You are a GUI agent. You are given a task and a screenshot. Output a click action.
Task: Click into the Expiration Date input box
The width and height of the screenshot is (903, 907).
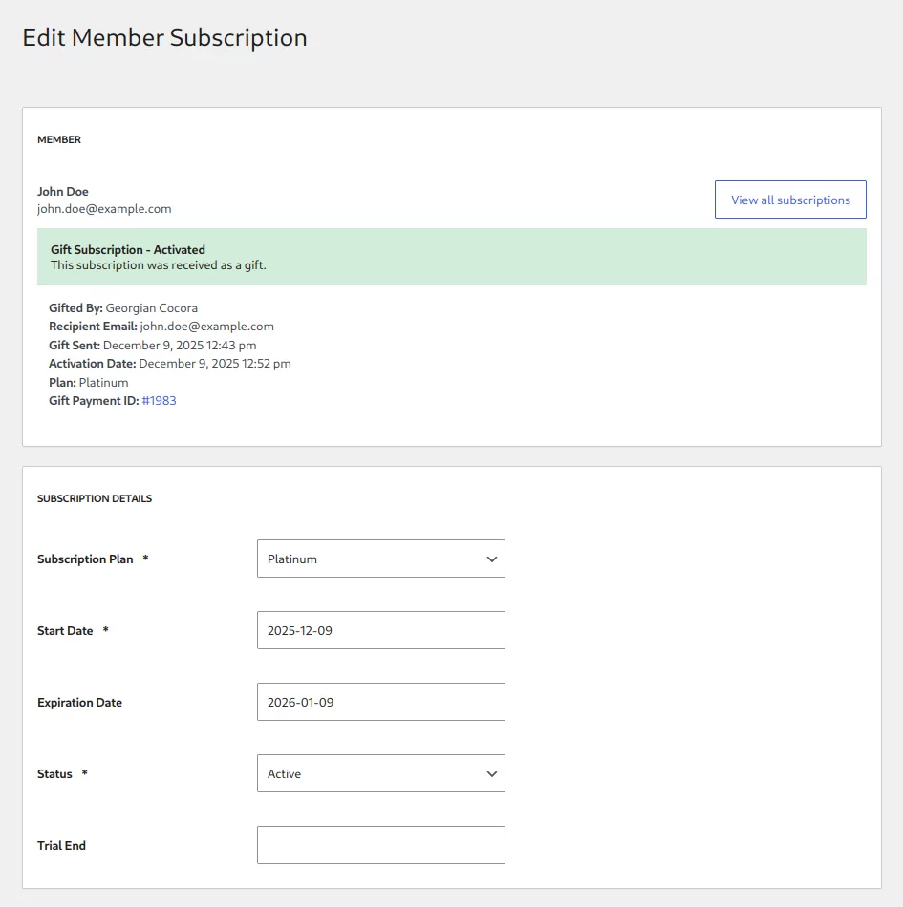[380, 702]
